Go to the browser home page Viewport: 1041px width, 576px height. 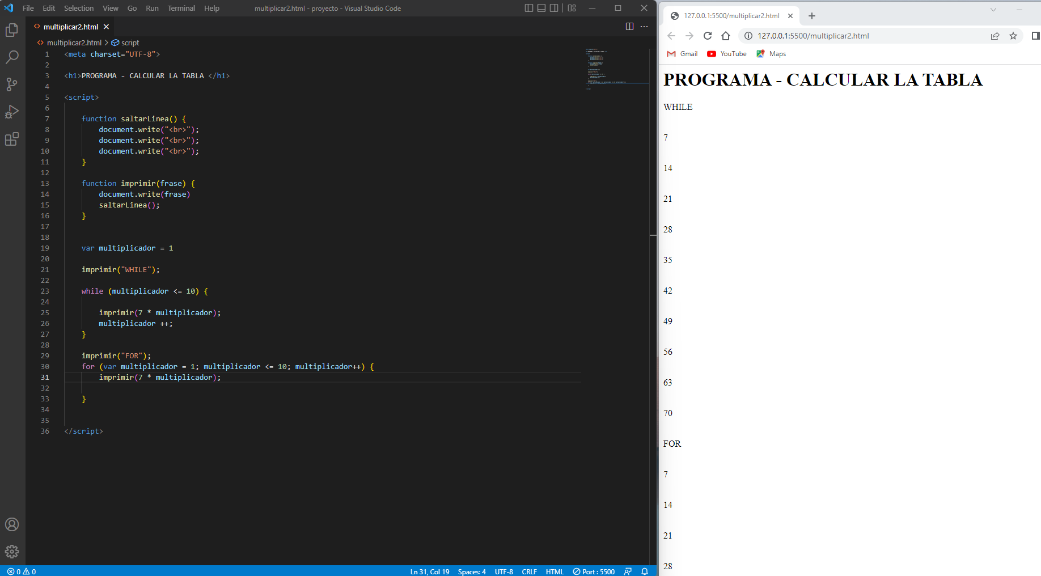pos(726,36)
